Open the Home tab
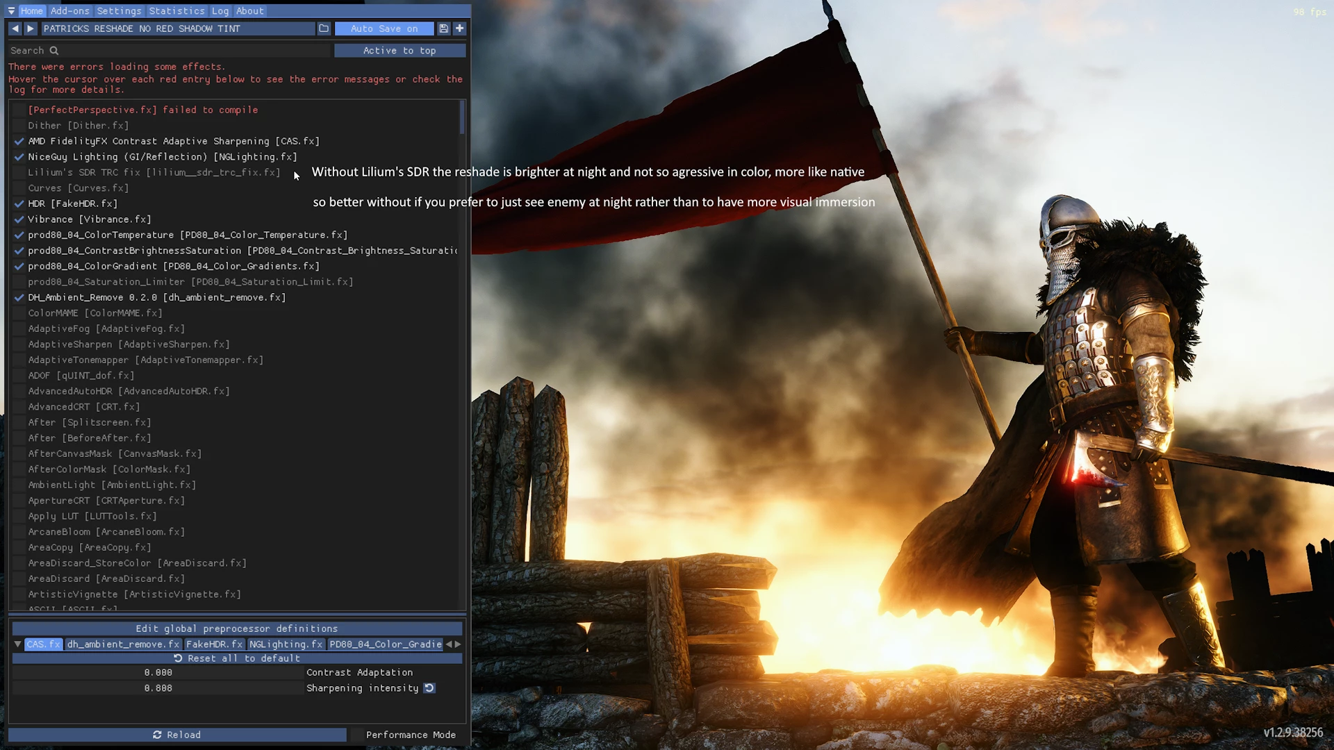The image size is (1334, 750). (x=32, y=11)
